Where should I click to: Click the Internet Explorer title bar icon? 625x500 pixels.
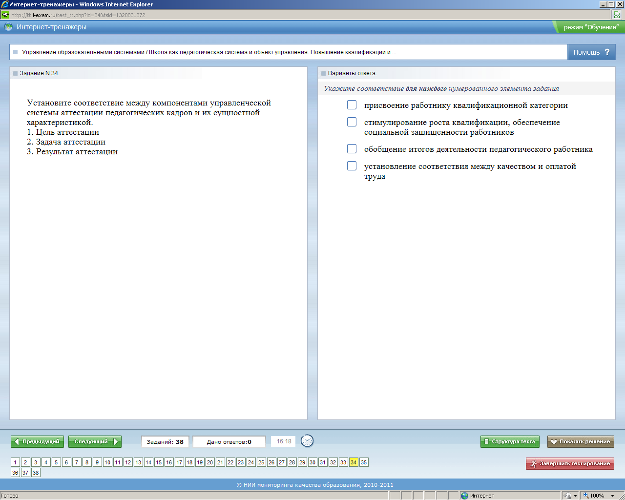(5, 4)
